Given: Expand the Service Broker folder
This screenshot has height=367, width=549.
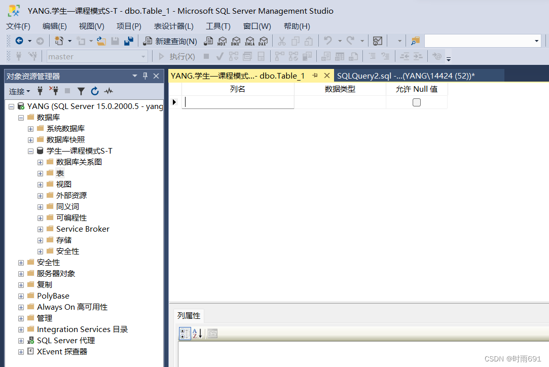Looking at the screenshot, I should (40, 229).
